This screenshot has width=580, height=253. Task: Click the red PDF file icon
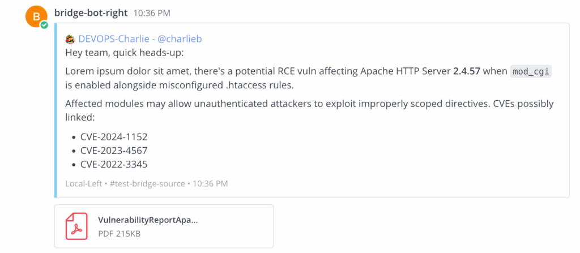[76, 226]
